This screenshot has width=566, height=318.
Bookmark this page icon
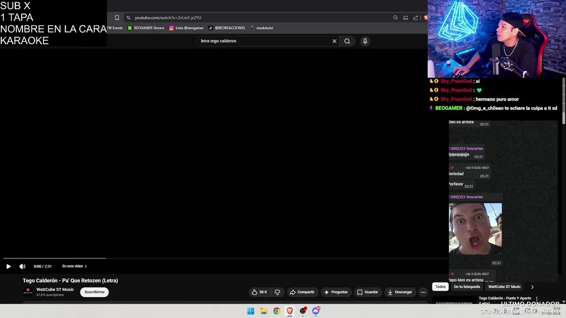tap(117, 18)
